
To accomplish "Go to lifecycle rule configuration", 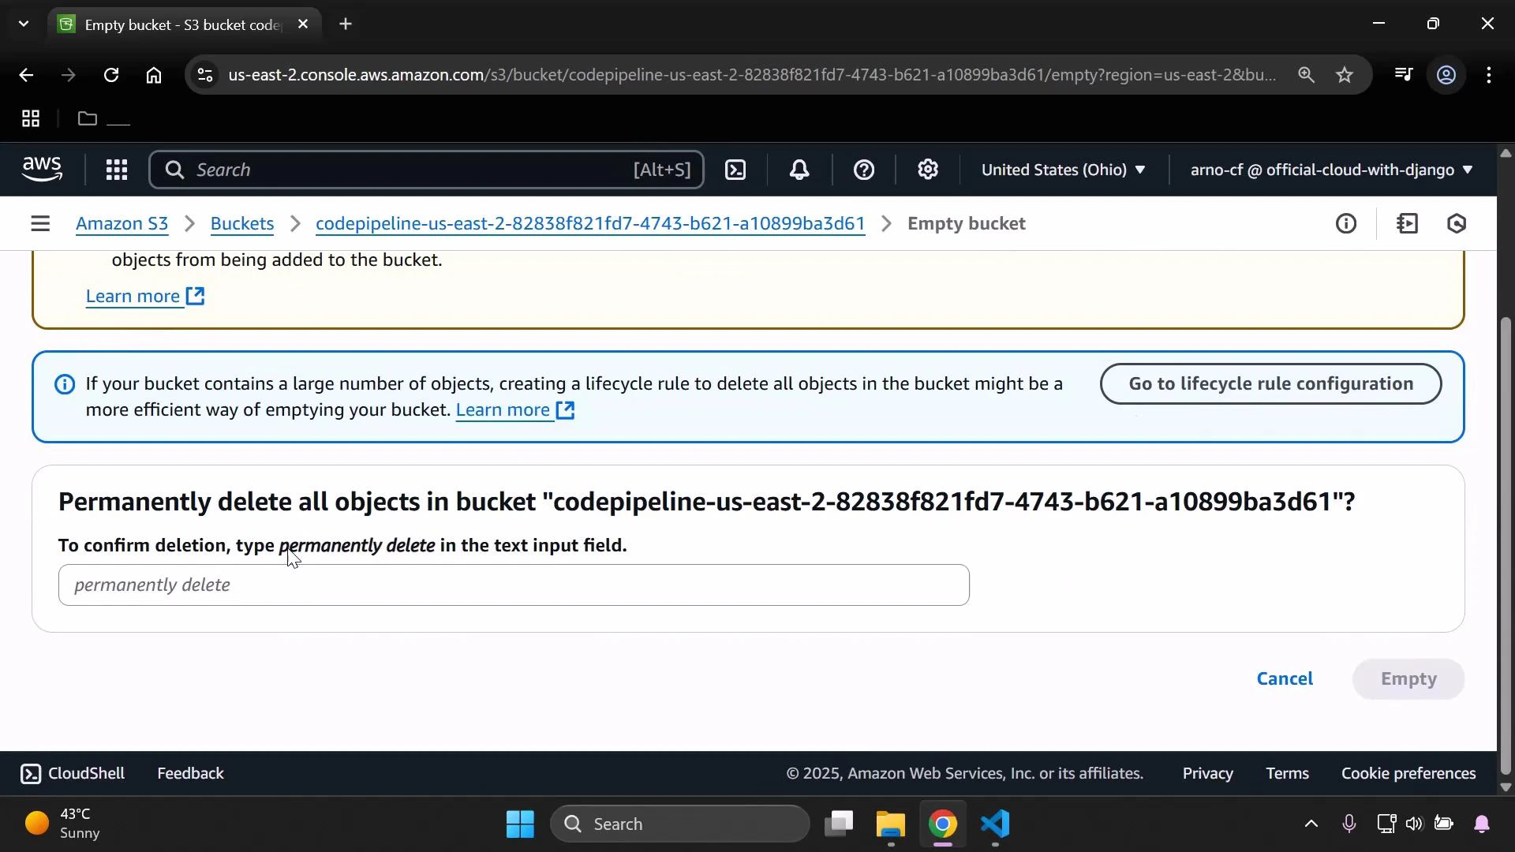I will tap(1270, 384).
